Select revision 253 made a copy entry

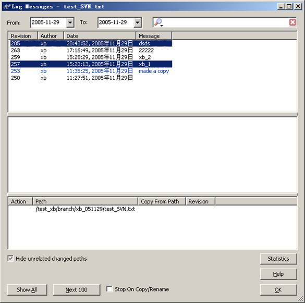click(x=91, y=71)
